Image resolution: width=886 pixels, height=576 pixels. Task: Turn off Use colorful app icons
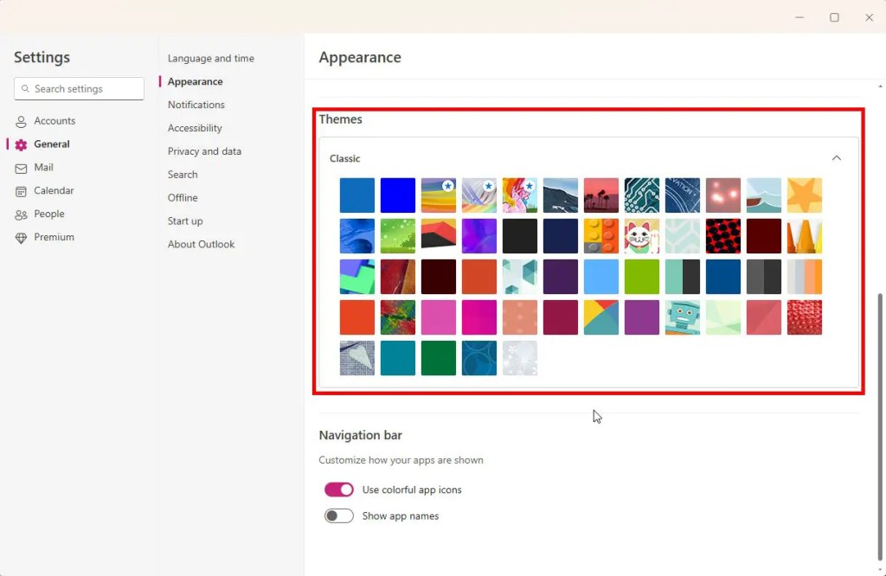point(339,490)
